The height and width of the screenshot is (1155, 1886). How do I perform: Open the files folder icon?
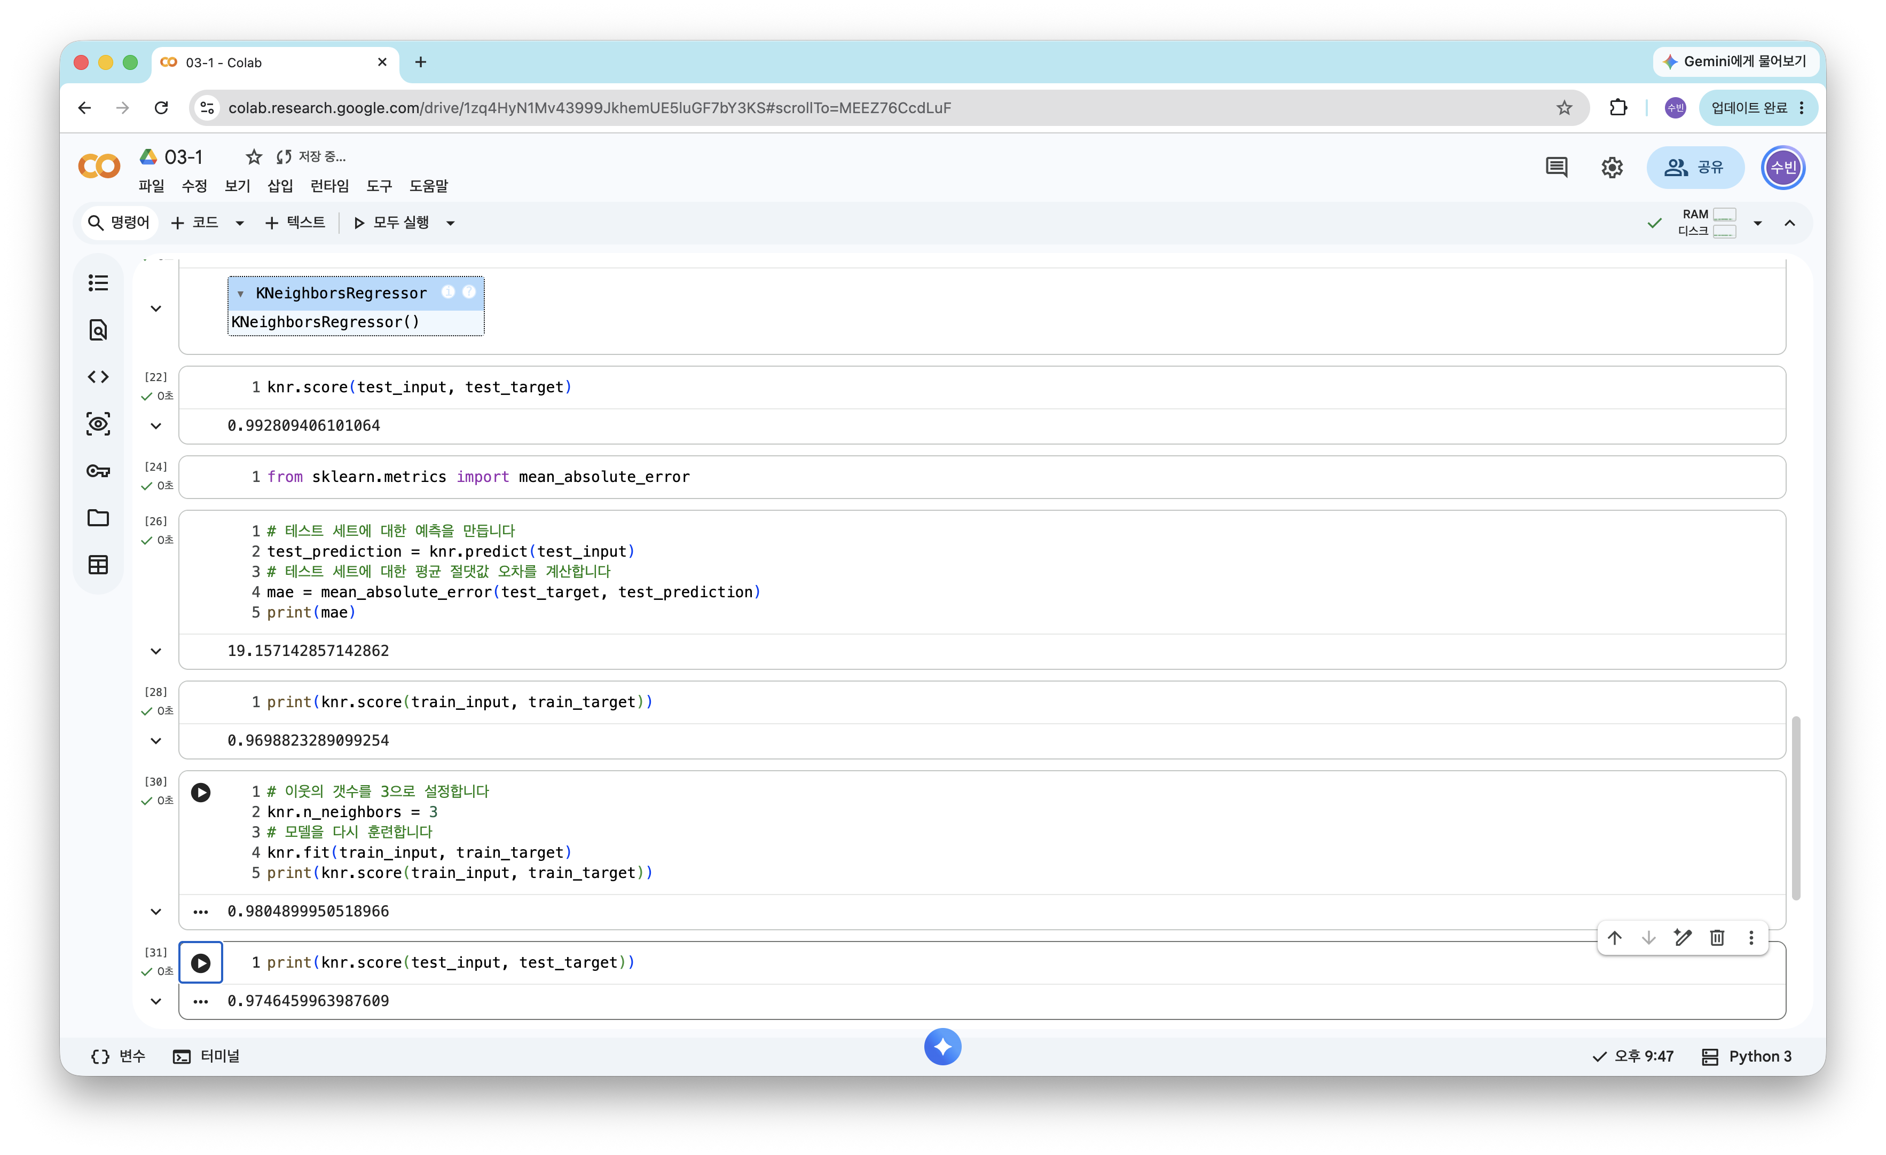tap(98, 518)
